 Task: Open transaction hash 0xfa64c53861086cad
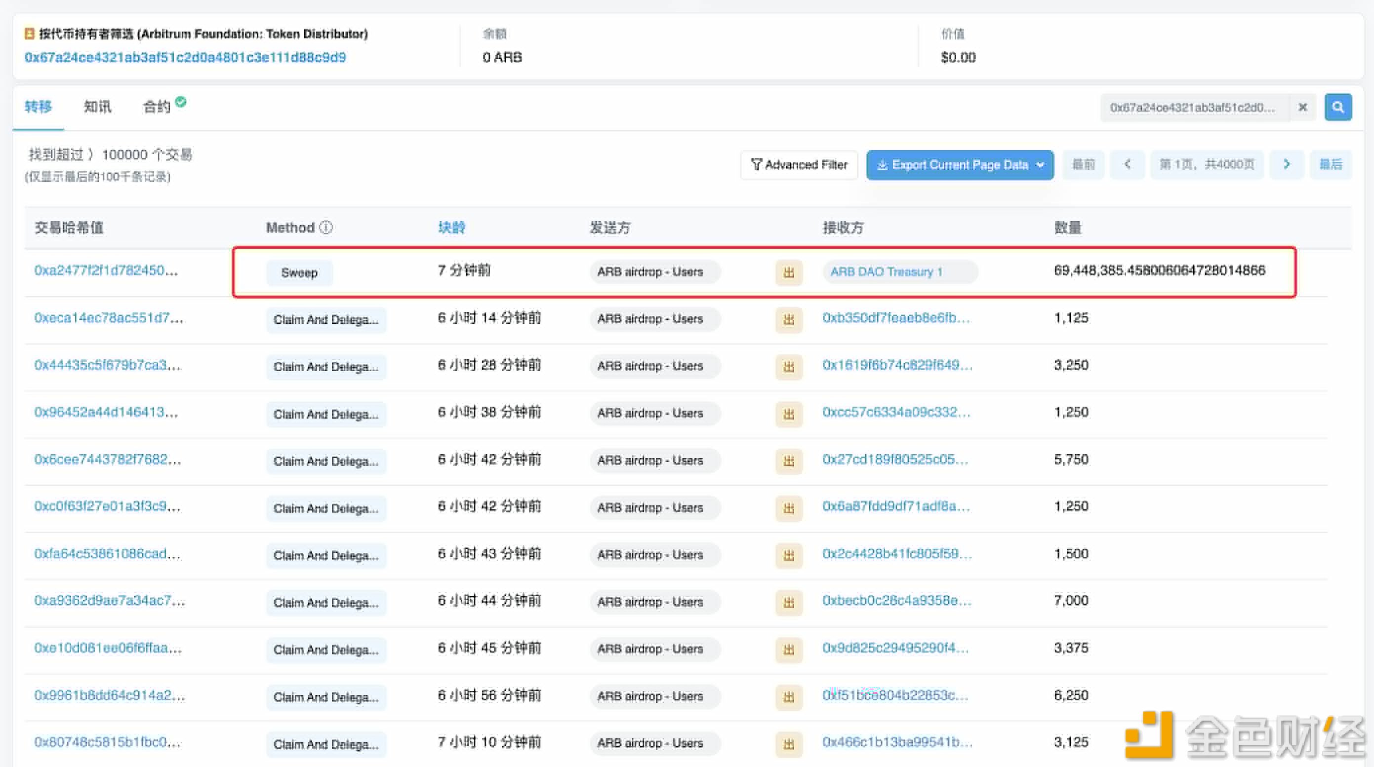107,554
